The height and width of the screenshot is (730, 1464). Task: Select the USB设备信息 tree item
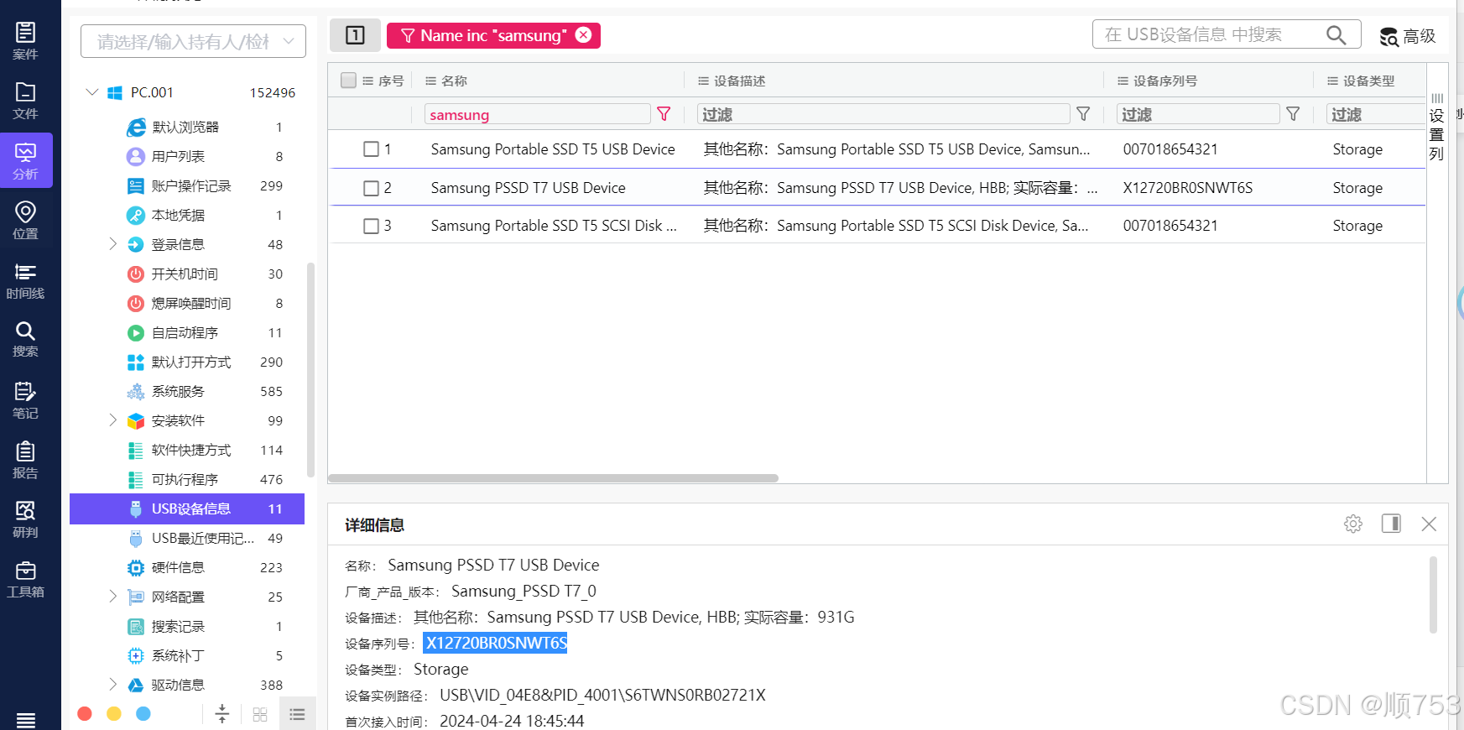pos(187,508)
